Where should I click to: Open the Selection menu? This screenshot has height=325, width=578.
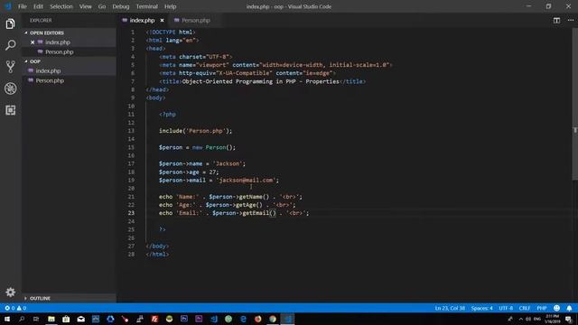coord(61,6)
